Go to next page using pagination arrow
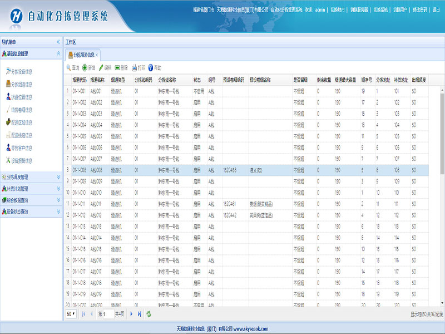 (x=132, y=314)
